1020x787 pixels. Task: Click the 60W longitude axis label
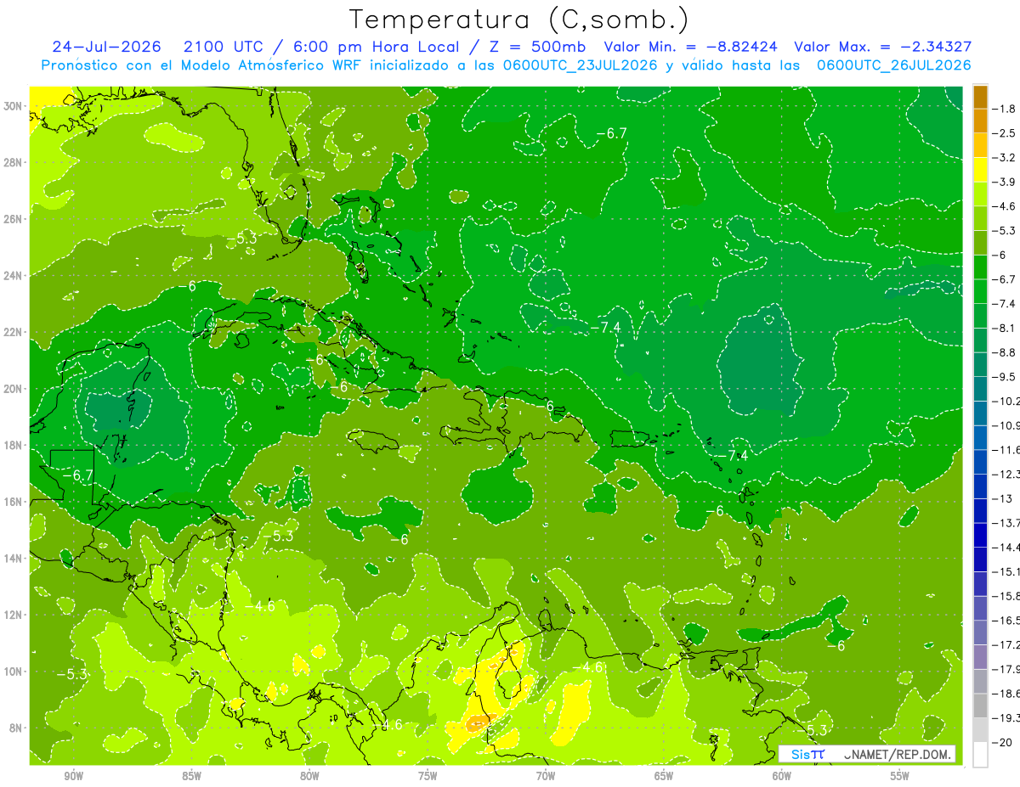pos(782,777)
